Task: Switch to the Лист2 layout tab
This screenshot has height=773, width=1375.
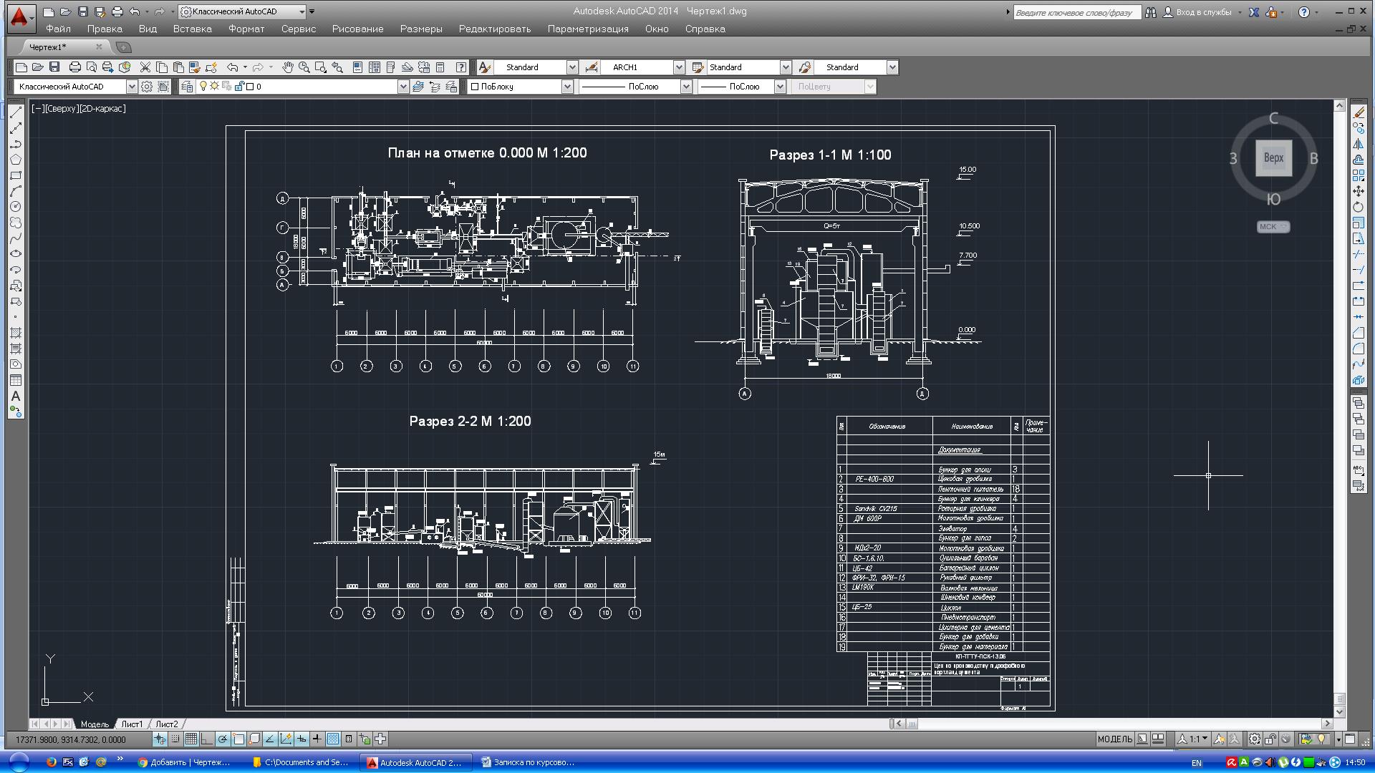Action: (167, 724)
